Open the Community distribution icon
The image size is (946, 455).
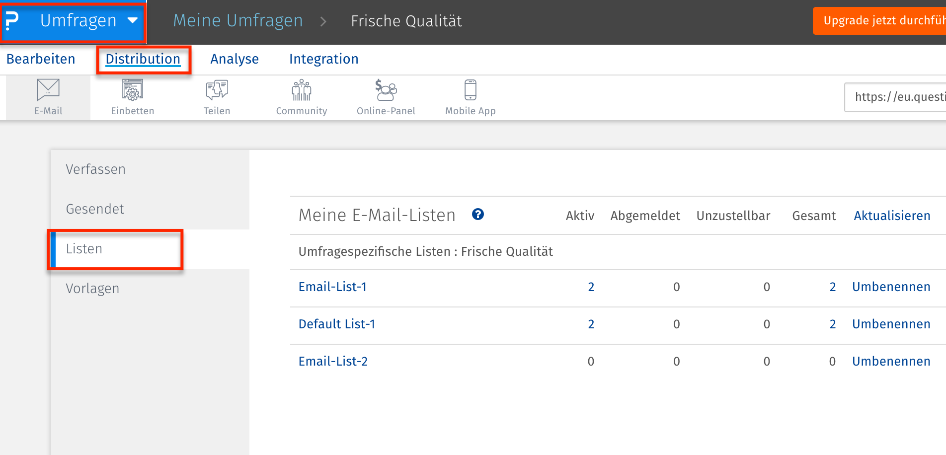[x=302, y=90]
